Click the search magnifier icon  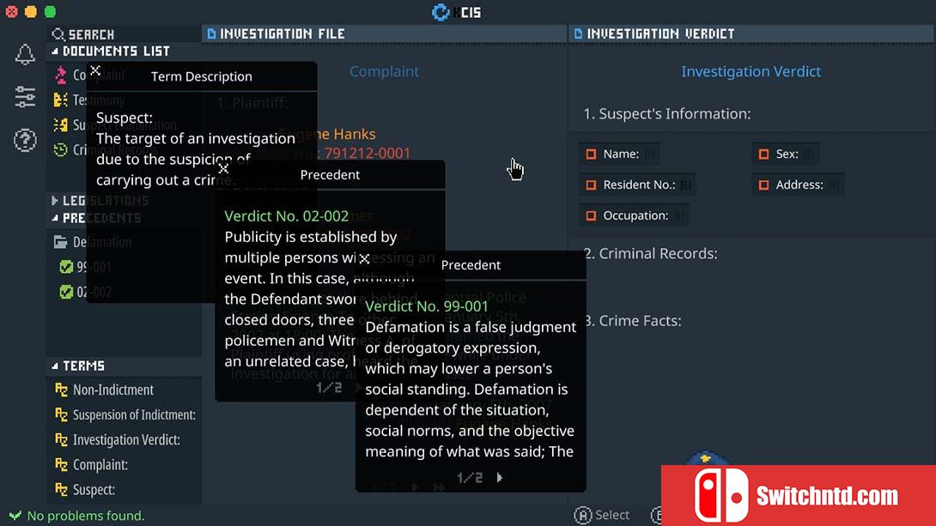point(58,34)
